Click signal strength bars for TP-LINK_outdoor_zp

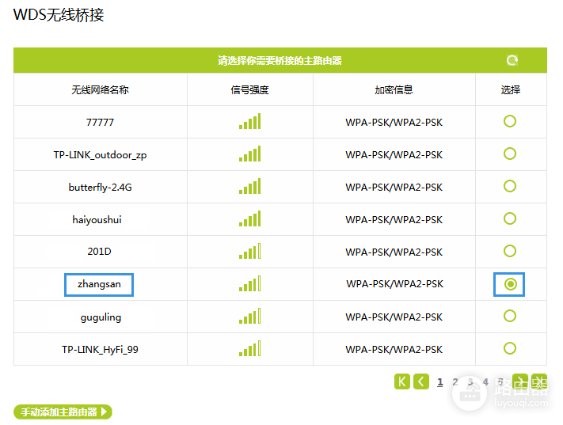tap(250, 154)
